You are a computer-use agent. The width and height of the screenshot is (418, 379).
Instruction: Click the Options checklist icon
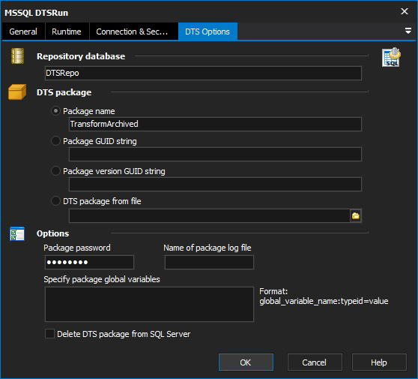17,233
